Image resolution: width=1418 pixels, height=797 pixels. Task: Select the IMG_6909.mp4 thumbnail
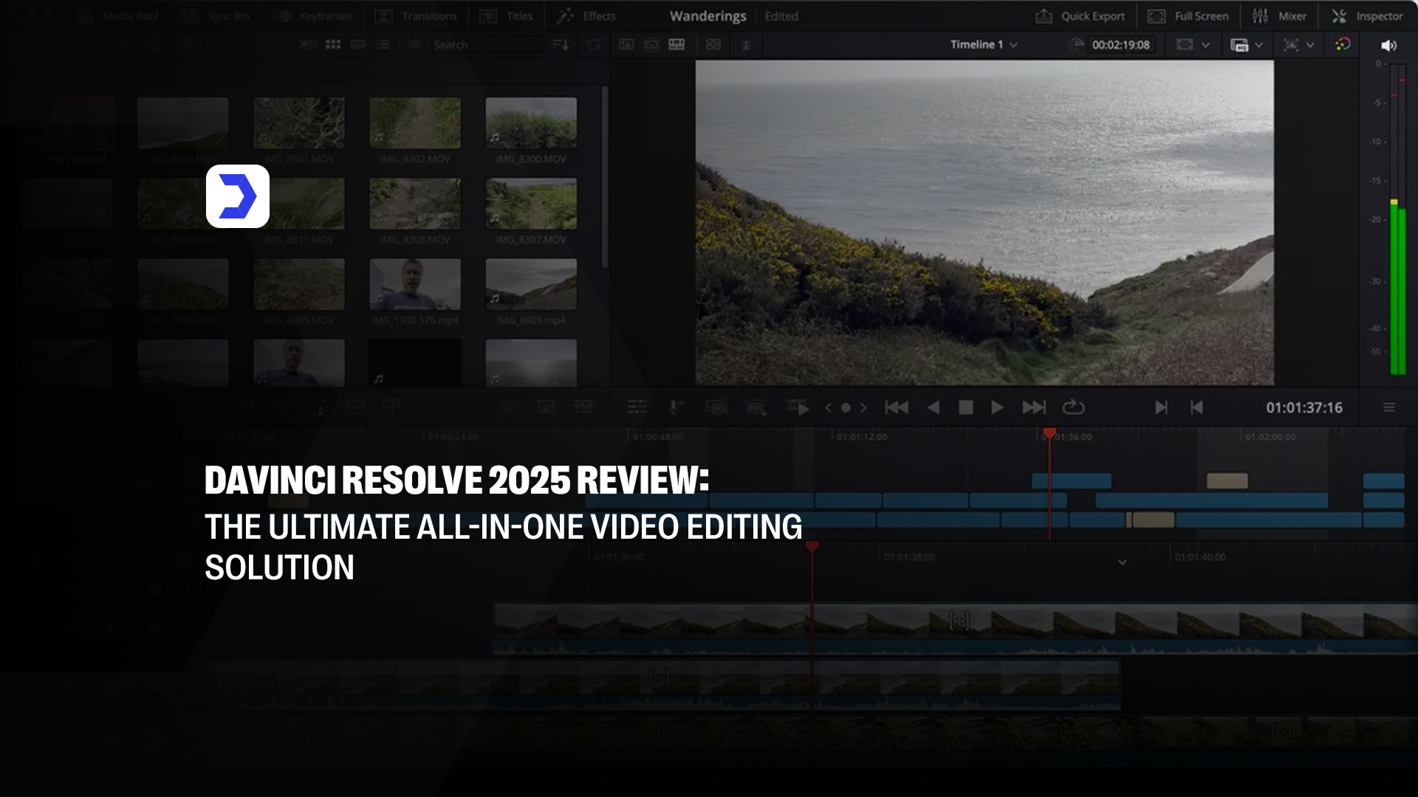click(531, 284)
